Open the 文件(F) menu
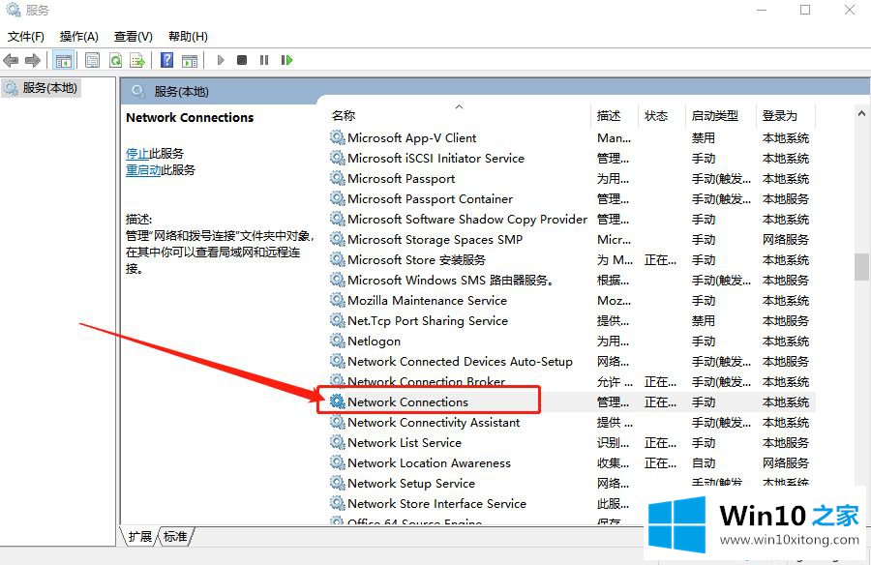This screenshot has width=871, height=565. tap(26, 37)
